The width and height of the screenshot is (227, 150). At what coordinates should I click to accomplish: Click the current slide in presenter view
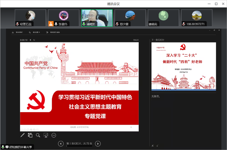(79, 87)
